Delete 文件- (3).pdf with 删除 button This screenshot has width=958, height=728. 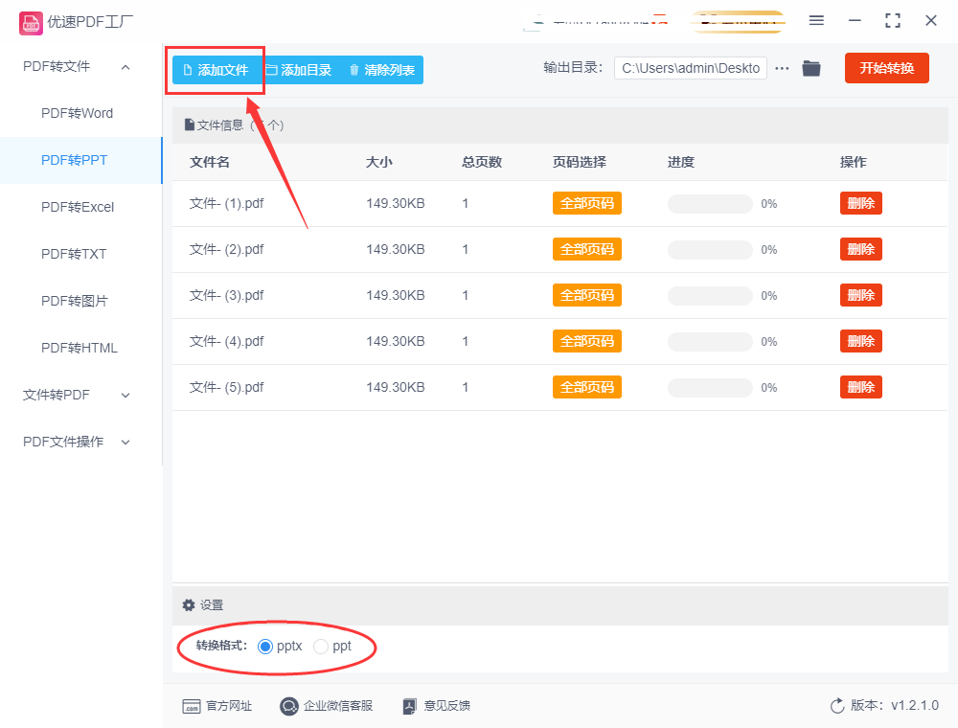861,296
